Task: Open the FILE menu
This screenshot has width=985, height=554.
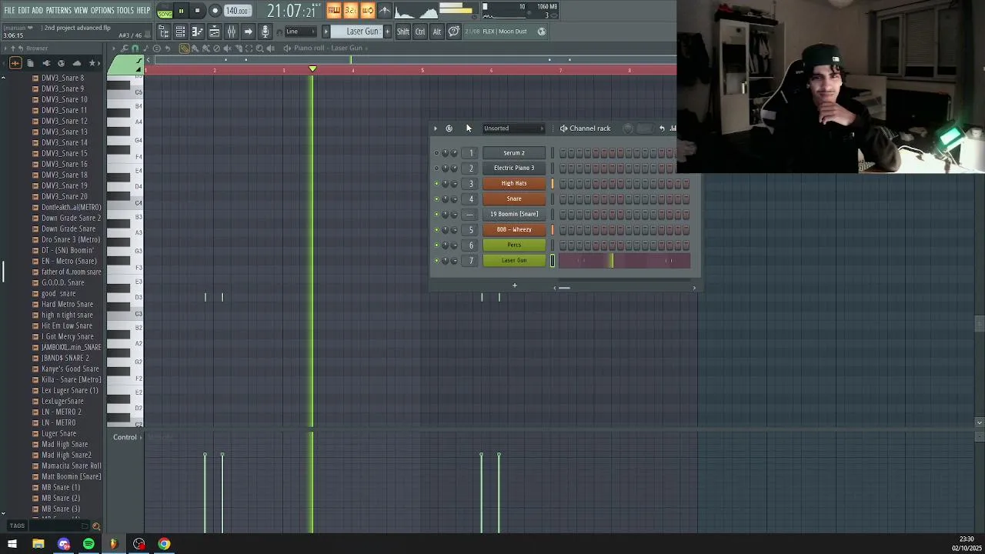Action: coord(9,10)
